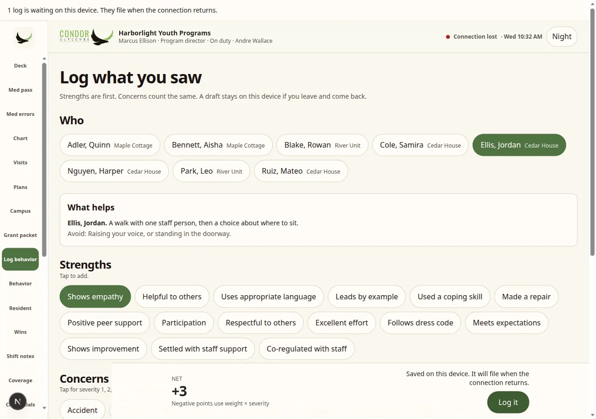Select resident Cole, Samira

tap(420, 145)
